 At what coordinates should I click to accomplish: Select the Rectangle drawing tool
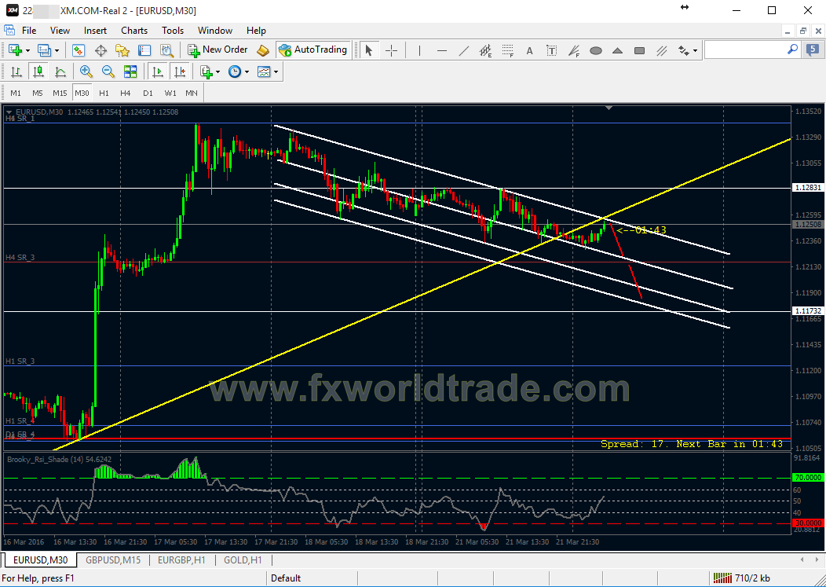tap(639, 50)
